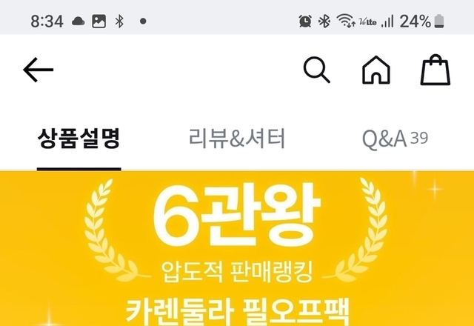Tap the 압도적 판매랭킹 banner text
This screenshot has width=474, height=326.
(237, 271)
